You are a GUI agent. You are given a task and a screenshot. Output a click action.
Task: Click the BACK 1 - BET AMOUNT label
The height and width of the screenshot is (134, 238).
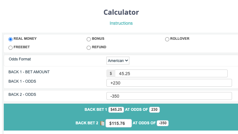29,72
